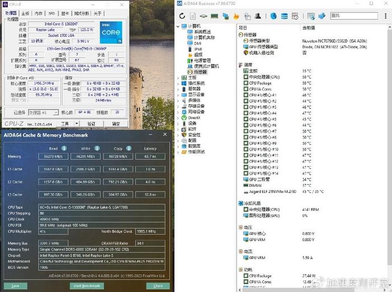Select 便携式计算机 in the AIDA64 tree
The height and width of the screenshot is (292, 392).
206,66
